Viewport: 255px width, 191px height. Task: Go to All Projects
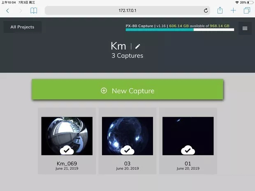(x=23, y=27)
